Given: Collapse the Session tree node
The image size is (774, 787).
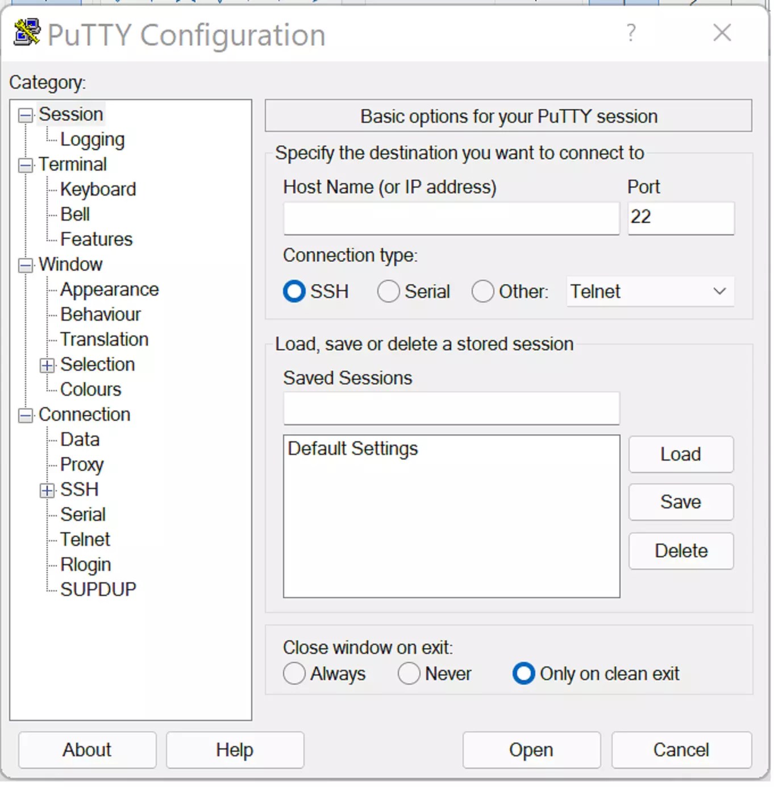Looking at the screenshot, I should pos(25,115).
